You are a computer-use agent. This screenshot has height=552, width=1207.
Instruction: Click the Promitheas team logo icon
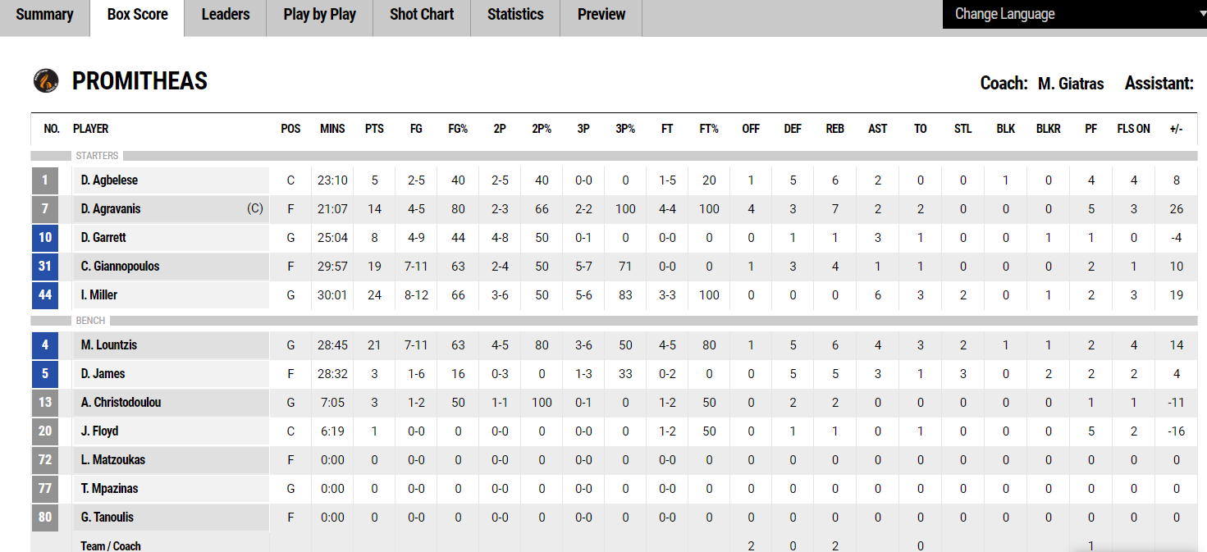46,80
